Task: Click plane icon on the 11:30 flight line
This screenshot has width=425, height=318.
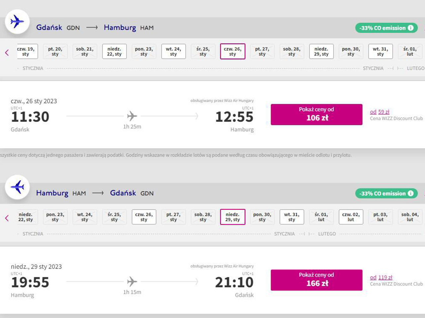Action: (x=132, y=116)
